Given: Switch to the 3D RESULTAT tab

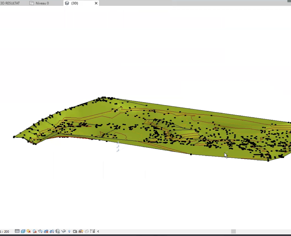Looking at the screenshot, I should (10, 3).
